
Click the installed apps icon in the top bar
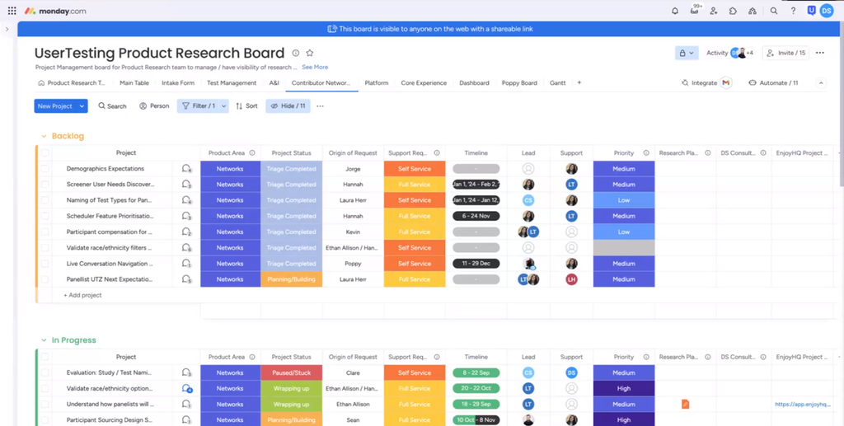(753, 11)
